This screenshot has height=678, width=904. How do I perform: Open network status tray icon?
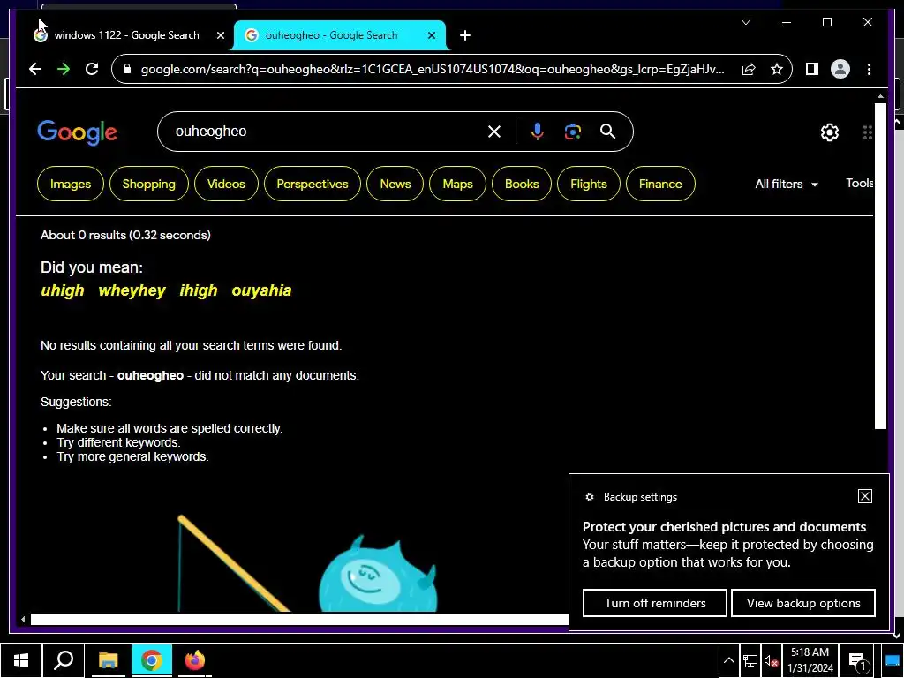coord(750,660)
